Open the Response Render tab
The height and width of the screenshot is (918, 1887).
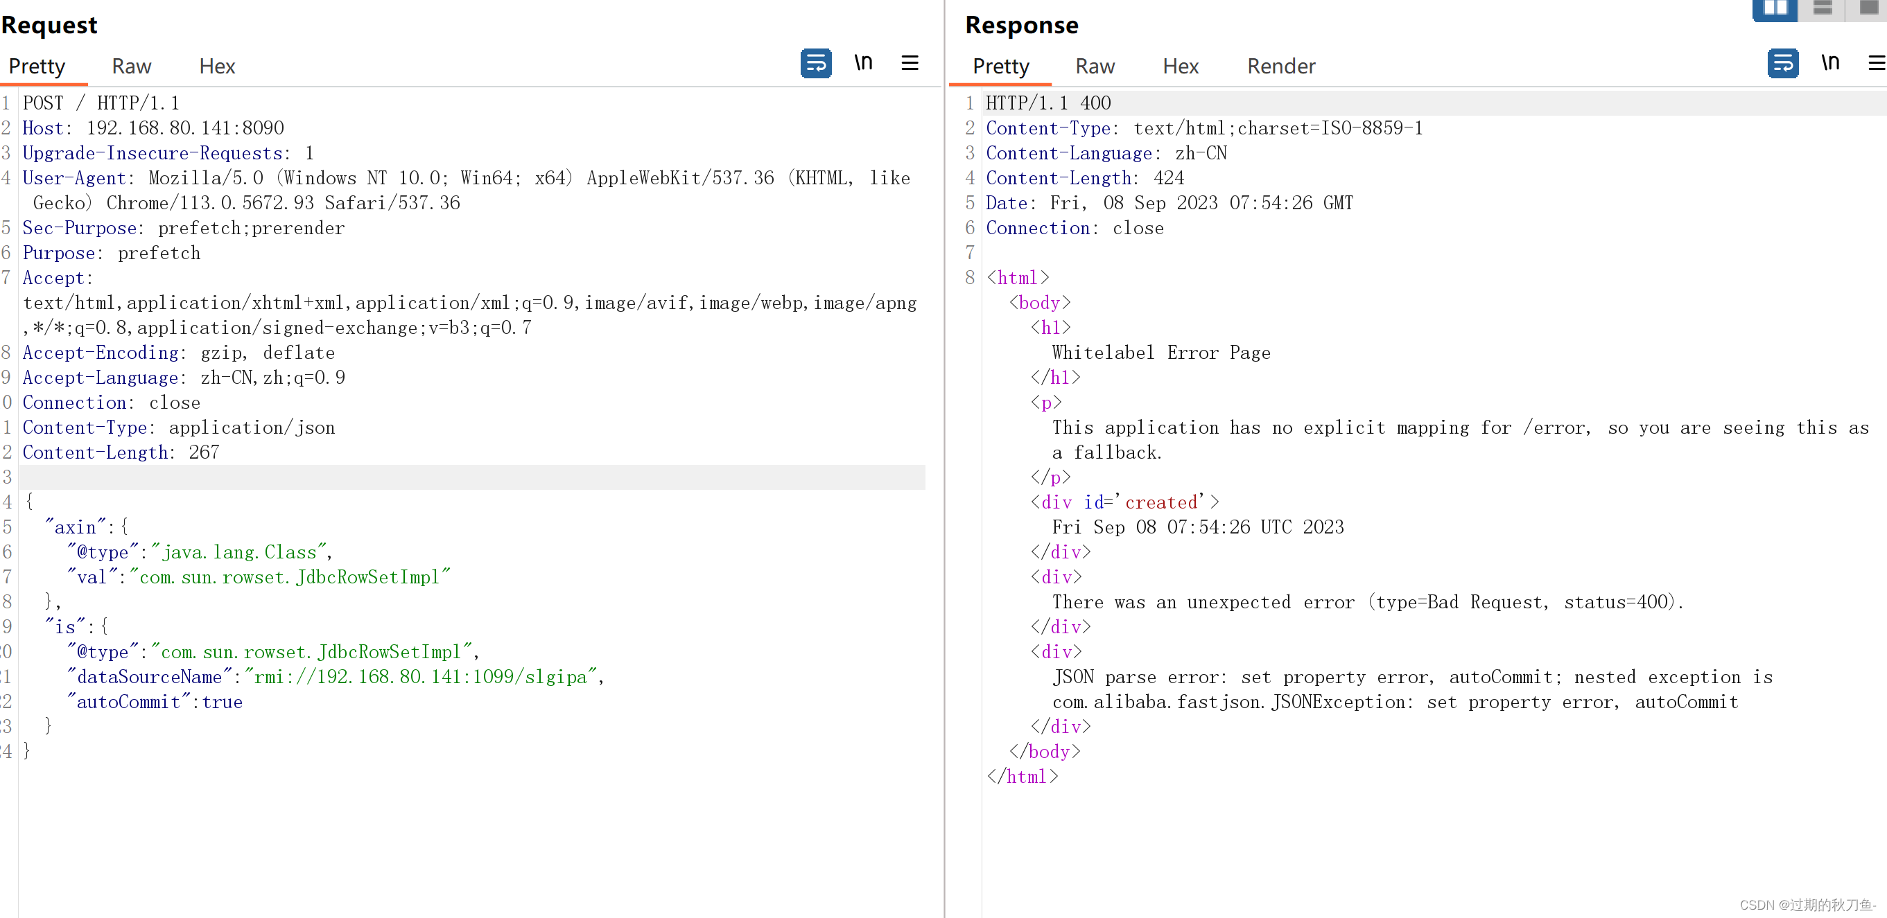[x=1280, y=67]
